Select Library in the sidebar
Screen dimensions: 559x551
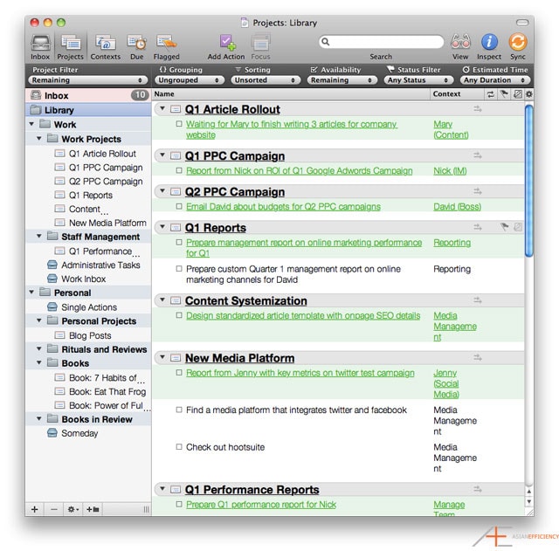88,110
